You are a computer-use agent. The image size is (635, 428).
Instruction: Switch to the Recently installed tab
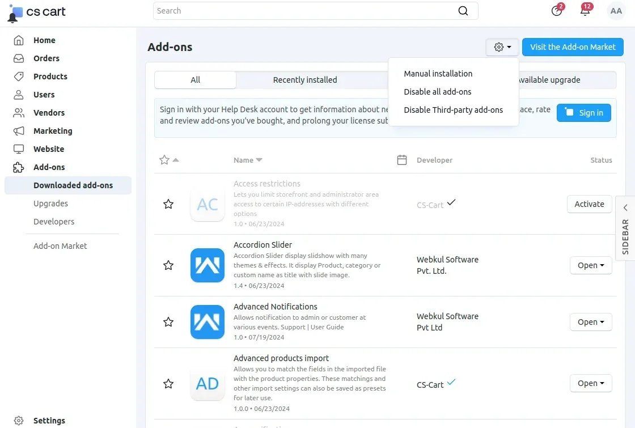pyautogui.click(x=305, y=80)
